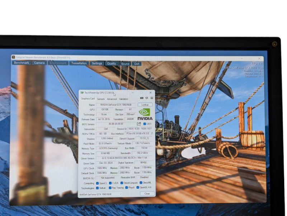
Task: Open the greyed Environment menu in Heaven
Action: coord(58,63)
